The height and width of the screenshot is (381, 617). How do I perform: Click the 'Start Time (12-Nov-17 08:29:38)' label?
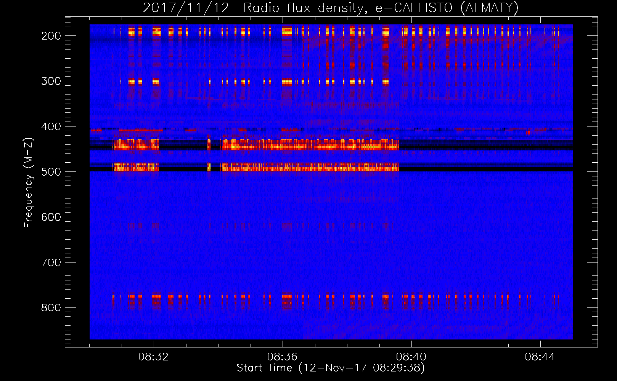click(x=331, y=368)
